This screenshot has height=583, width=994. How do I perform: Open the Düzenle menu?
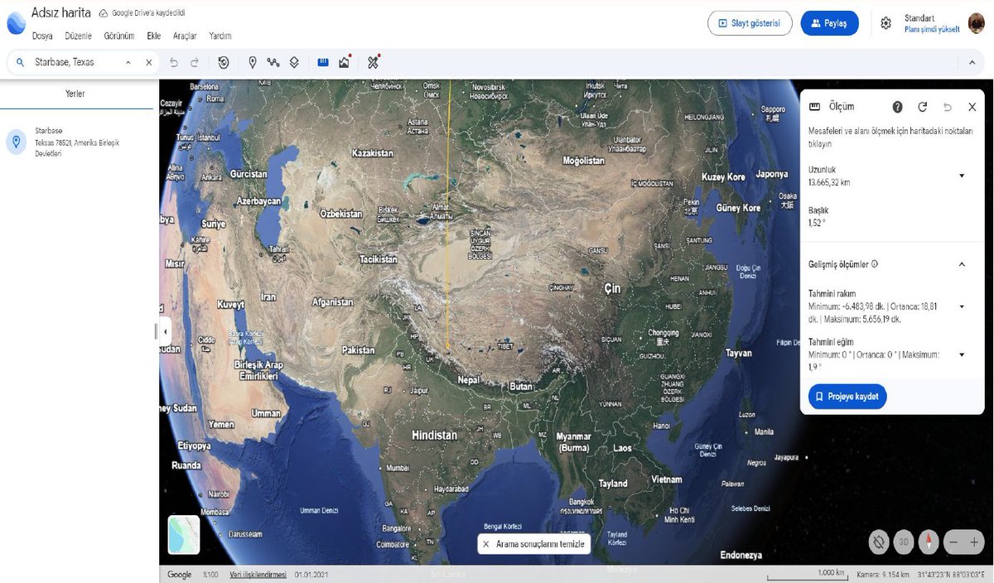78,36
